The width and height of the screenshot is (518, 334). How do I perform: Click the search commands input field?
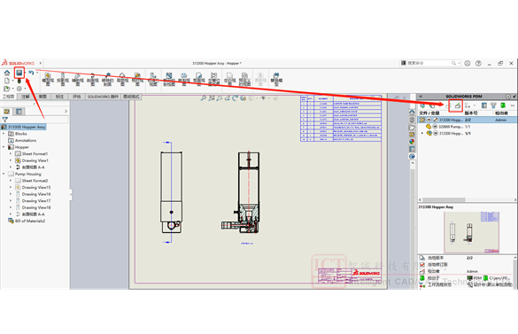[x=429, y=63]
